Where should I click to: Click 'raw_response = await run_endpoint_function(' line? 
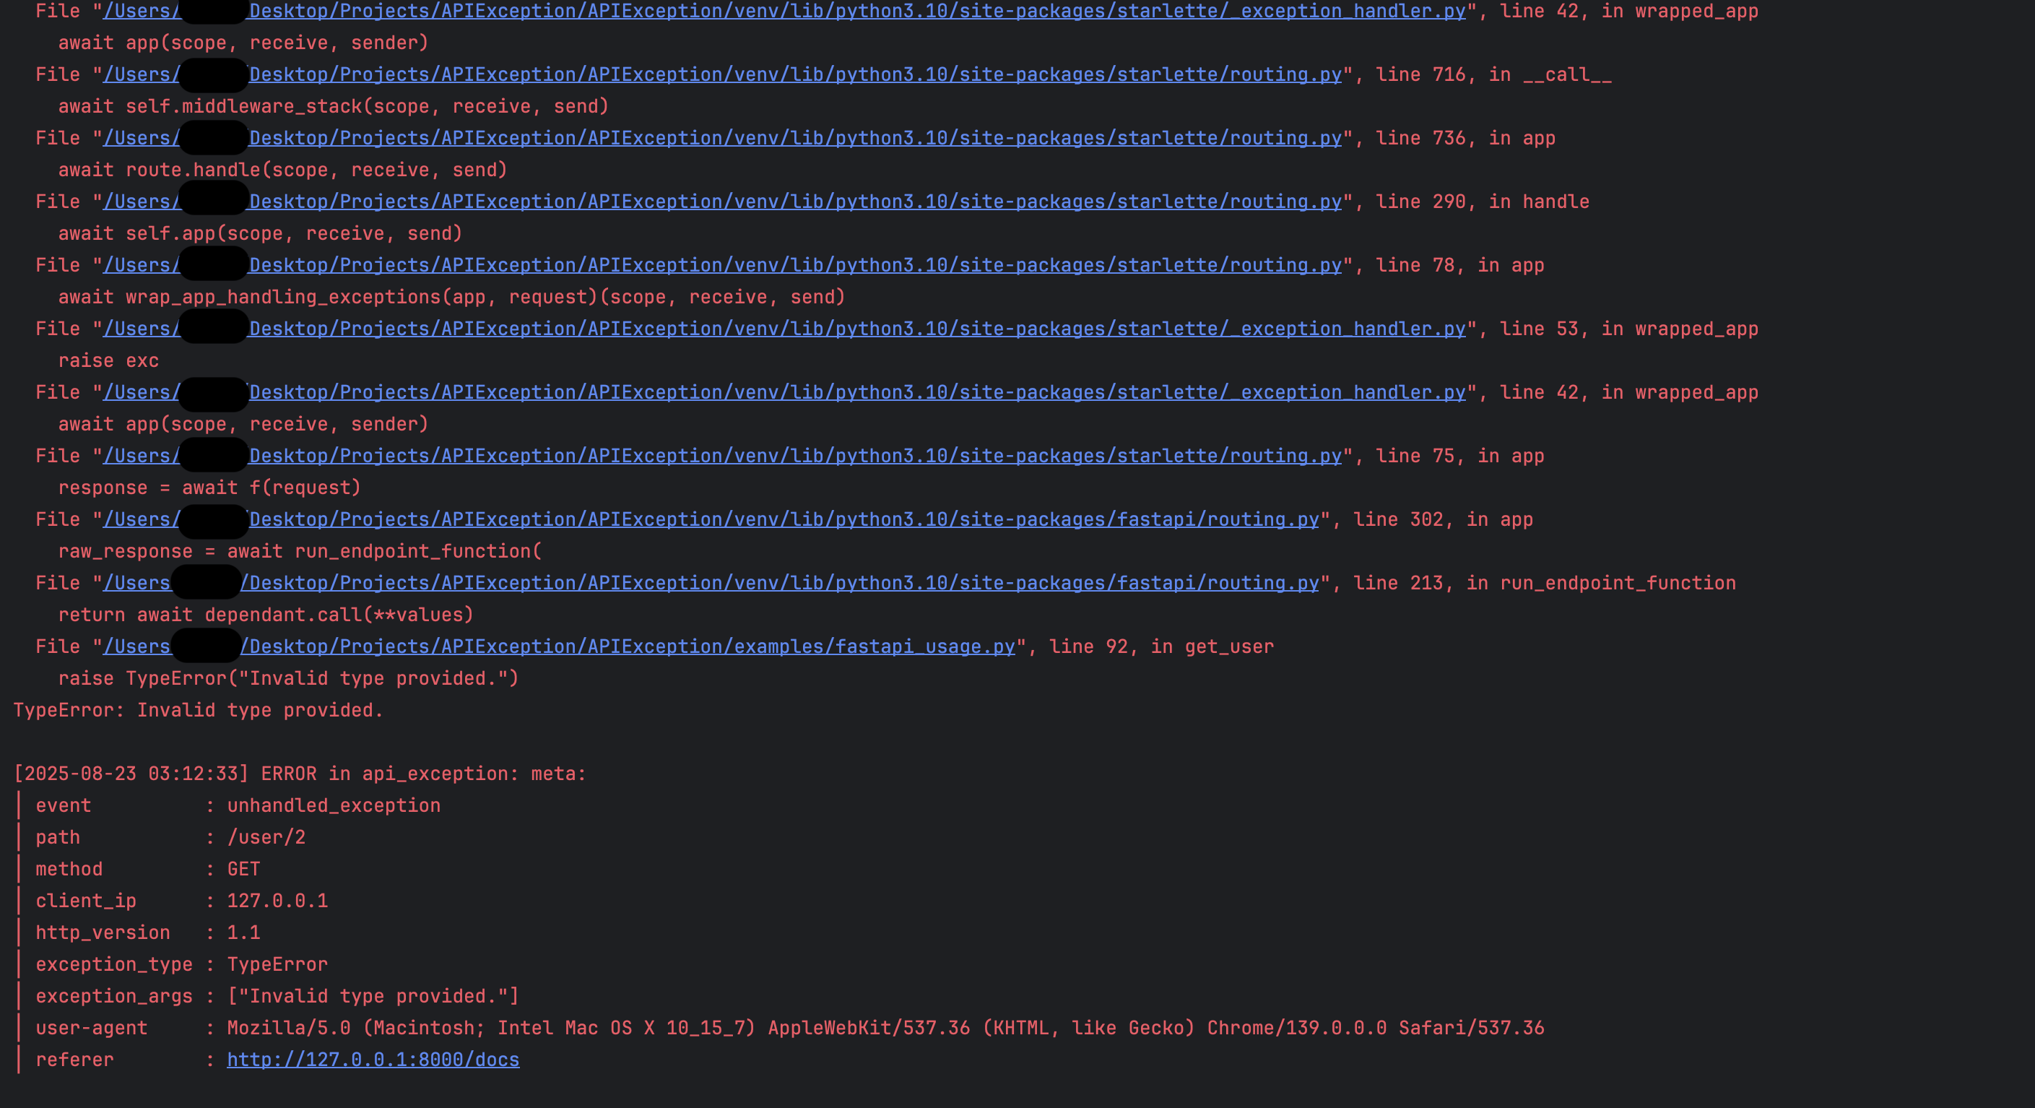point(300,552)
